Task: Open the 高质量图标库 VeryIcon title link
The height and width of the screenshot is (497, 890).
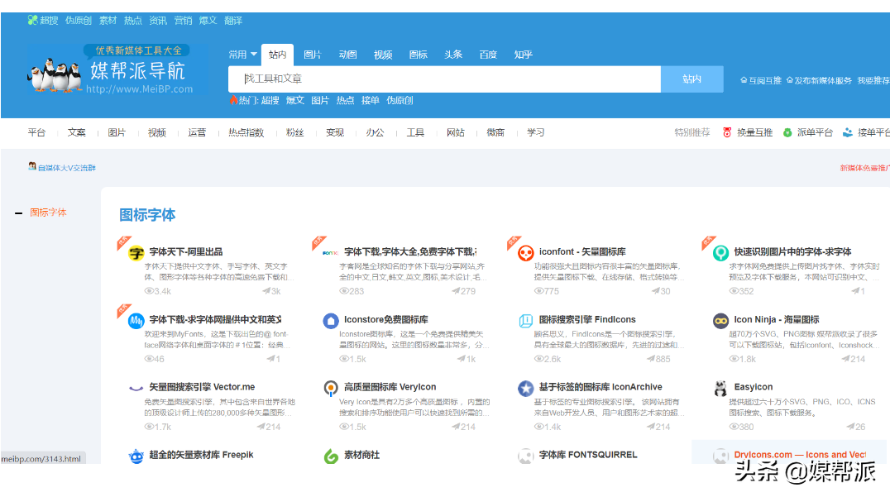Action: pos(390,387)
